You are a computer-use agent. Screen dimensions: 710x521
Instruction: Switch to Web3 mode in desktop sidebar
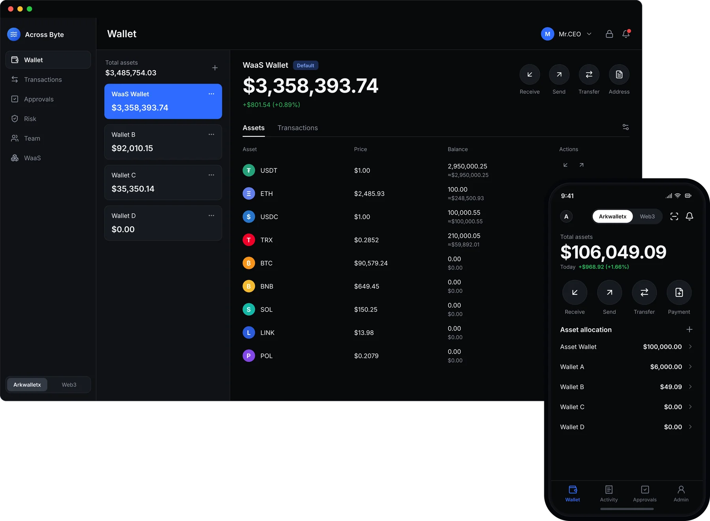click(69, 385)
